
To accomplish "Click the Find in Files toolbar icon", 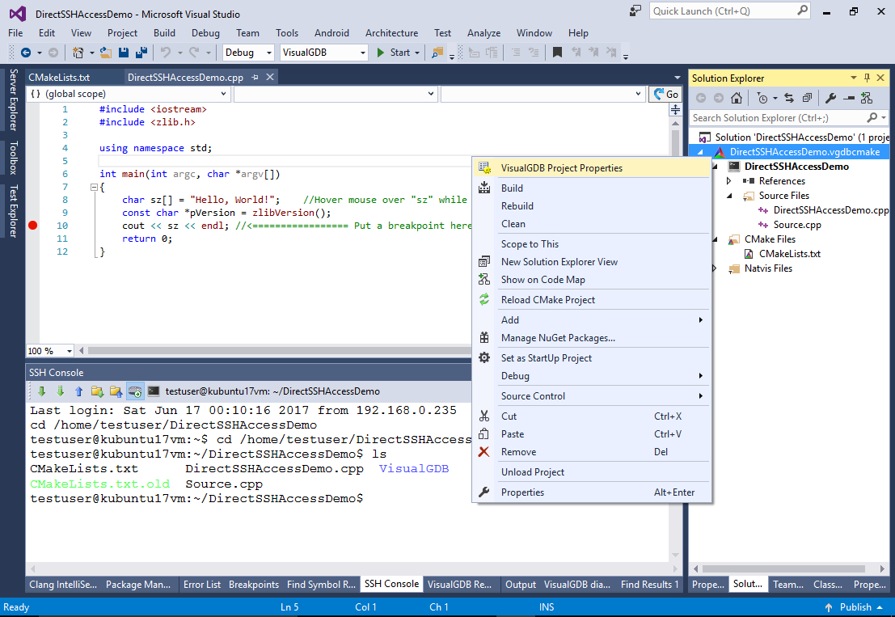I will click(x=437, y=53).
